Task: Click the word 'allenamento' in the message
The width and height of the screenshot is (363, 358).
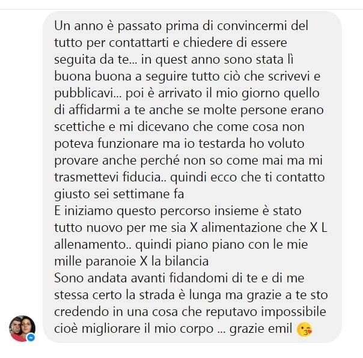Action: click(x=90, y=244)
